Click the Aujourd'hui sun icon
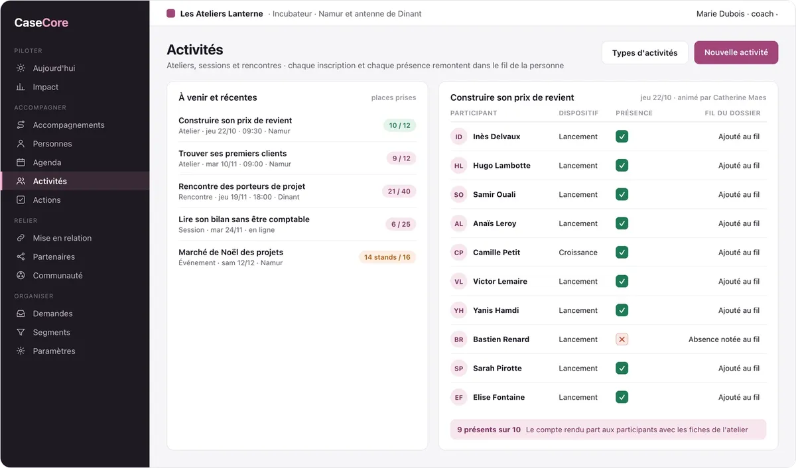Screen dimensions: 796x468 [21, 68]
